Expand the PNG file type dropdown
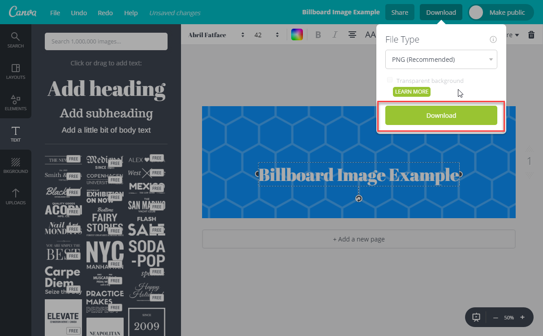 click(x=441, y=60)
